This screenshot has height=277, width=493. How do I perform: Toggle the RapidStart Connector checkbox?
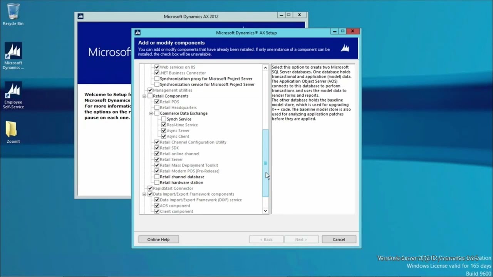pos(150,189)
